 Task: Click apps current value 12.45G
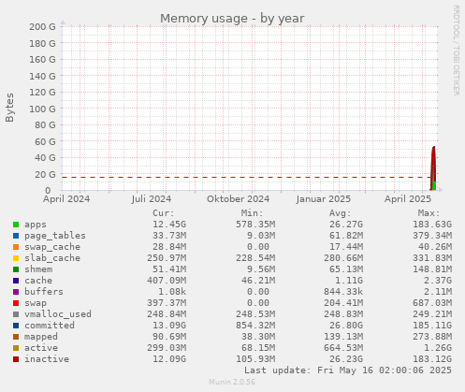pos(169,225)
